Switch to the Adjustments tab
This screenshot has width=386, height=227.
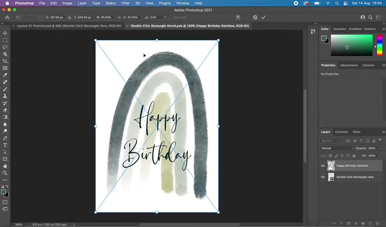click(x=349, y=65)
